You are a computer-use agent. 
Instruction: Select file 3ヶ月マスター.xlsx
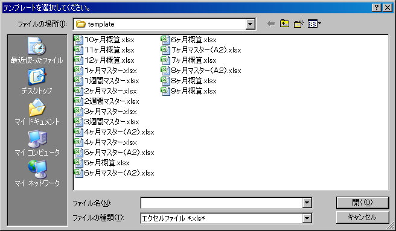(x=105, y=112)
